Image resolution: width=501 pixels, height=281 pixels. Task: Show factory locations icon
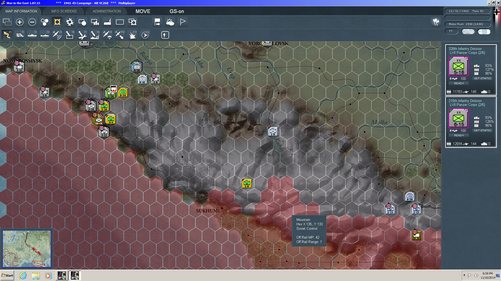click(x=107, y=22)
